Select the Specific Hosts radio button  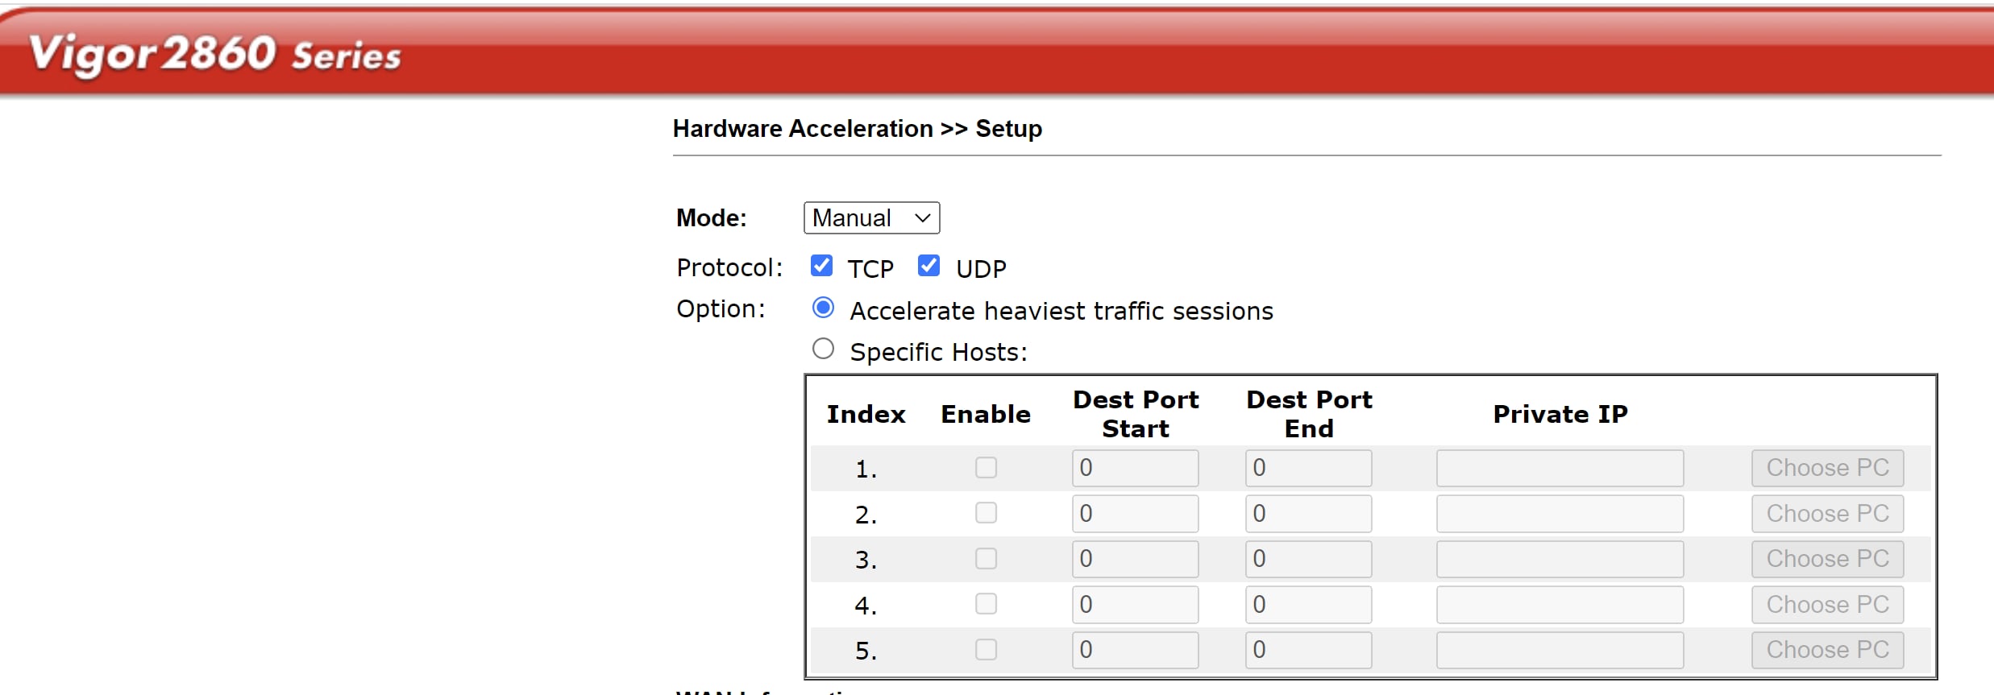pos(823,350)
